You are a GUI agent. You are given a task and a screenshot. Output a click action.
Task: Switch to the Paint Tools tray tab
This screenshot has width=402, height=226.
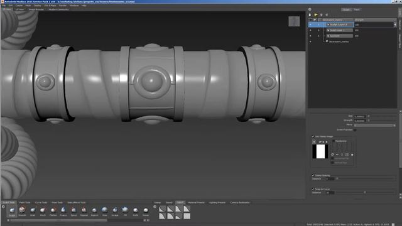(x=24, y=202)
